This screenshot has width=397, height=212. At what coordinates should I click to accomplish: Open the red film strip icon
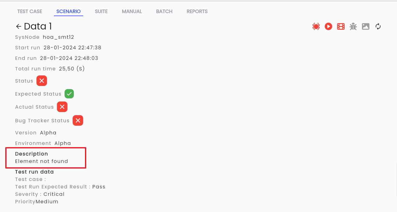pyautogui.click(x=341, y=26)
